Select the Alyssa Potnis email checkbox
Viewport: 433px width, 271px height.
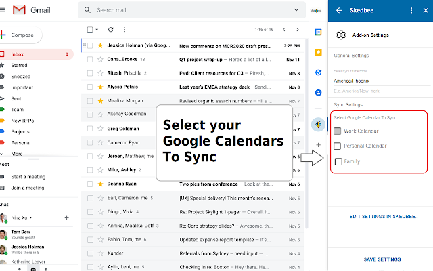click(90, 87)
